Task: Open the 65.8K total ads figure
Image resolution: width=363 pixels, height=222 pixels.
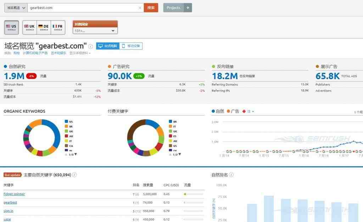Action: click(328, 76)
